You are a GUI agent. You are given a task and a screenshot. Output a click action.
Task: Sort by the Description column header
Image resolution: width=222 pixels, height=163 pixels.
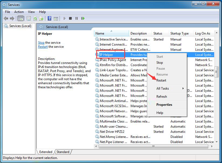140,33
